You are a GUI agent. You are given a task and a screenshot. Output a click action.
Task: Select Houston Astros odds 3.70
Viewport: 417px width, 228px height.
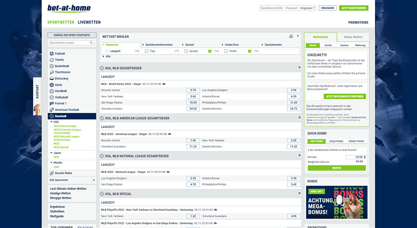tap(193, 90)
